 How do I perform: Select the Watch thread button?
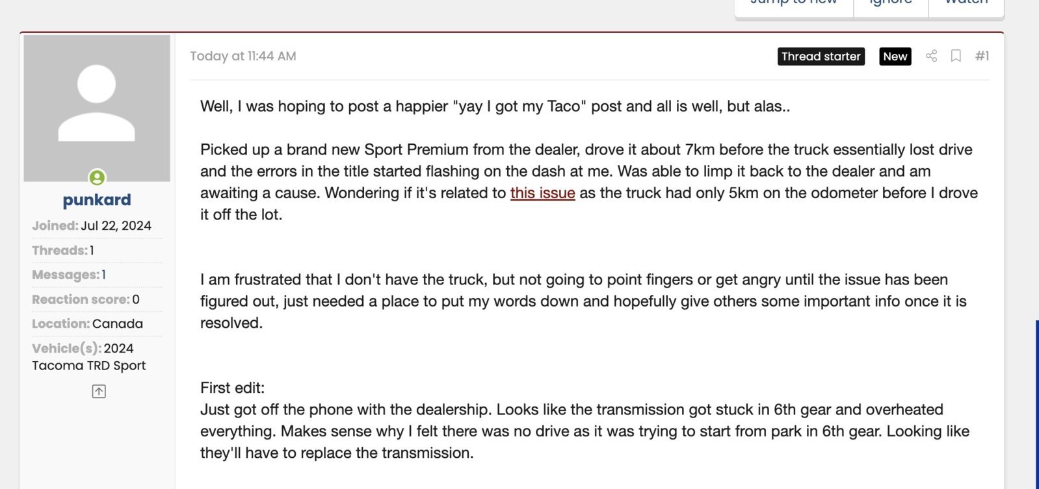tap(966, 4)
